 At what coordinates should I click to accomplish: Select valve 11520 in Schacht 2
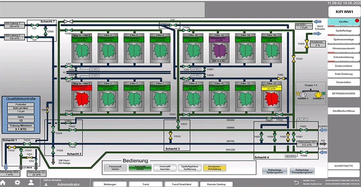tap(72, 144)
